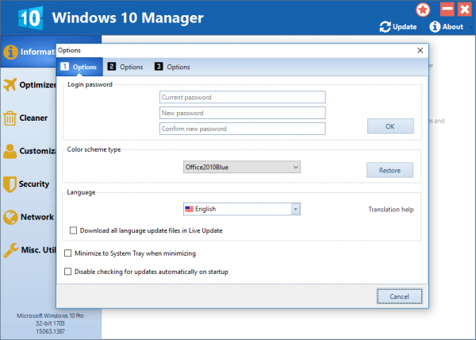Click the number 2 badge on second tab

(x=111, y=66)
